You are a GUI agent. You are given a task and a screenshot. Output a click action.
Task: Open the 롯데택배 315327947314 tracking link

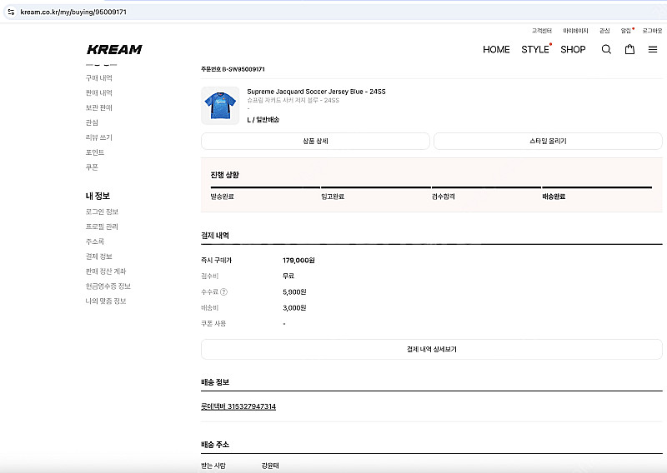click(x=238, y=406)
